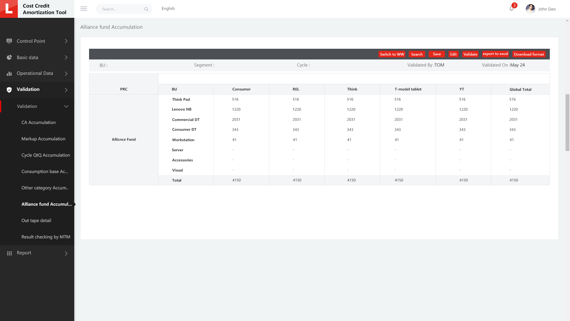Click the PRC column header
Screen dimensions: 570x321
tap(124, 89)
